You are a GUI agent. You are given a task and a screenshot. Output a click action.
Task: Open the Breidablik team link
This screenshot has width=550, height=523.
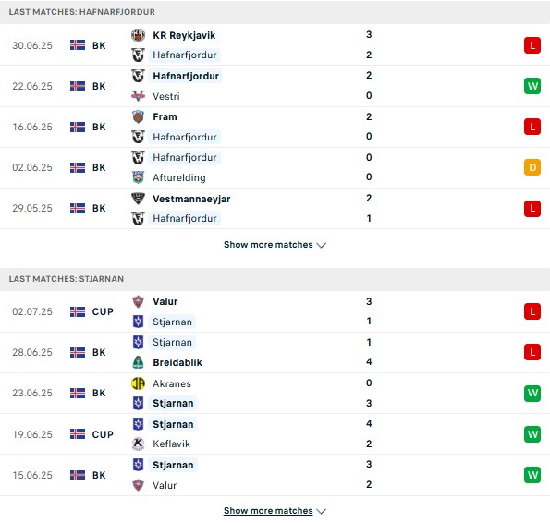point(177,362)
